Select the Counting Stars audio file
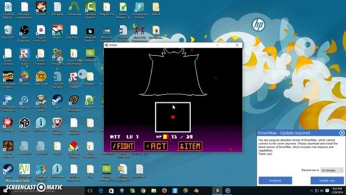346x195 pixels. [x=8, y=10]
